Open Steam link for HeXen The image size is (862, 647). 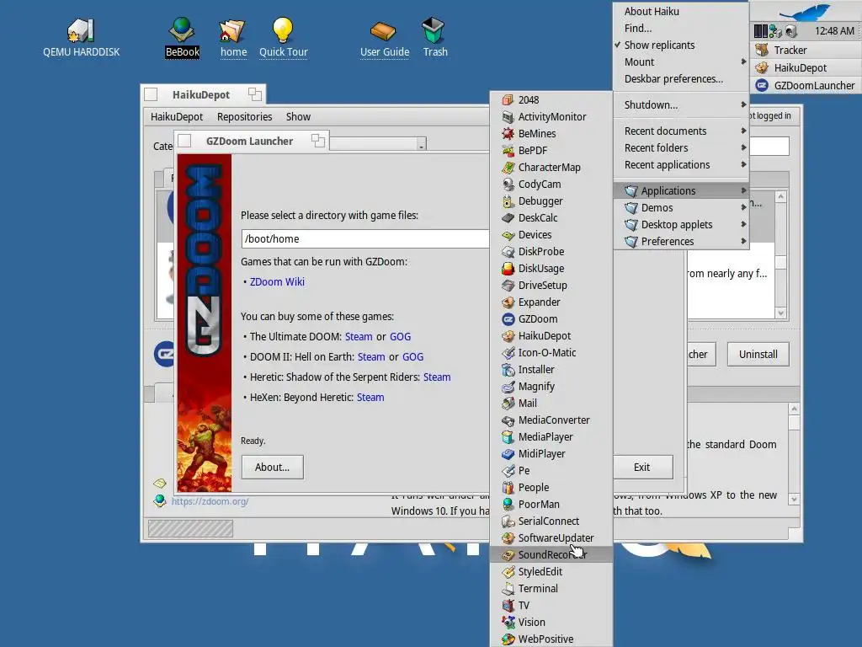[x=370, y=398]
